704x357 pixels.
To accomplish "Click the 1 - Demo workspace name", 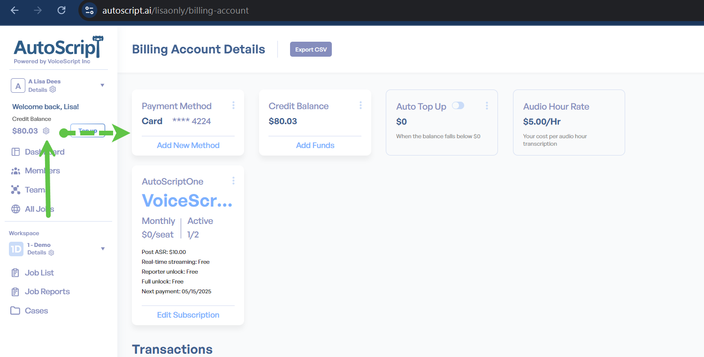I will (x=39, y=245).
